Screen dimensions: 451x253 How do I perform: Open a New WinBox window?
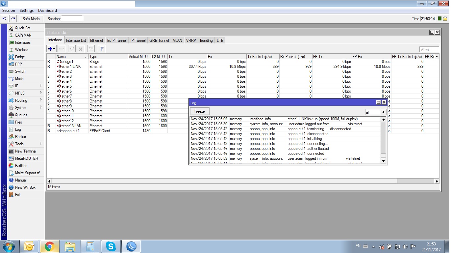tap(25, 187)
